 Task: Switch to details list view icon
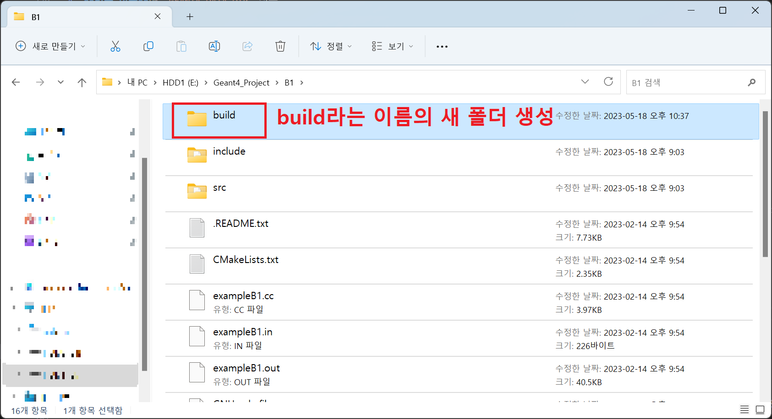[745, 409]
